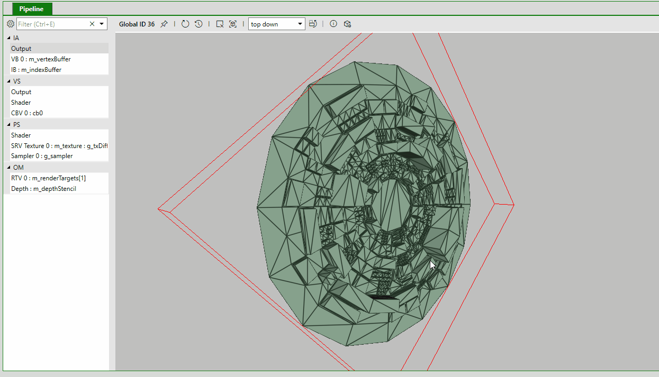Click the circular arrow refresh icon
This screenshot has height=377, width=659.
point(185,24)
